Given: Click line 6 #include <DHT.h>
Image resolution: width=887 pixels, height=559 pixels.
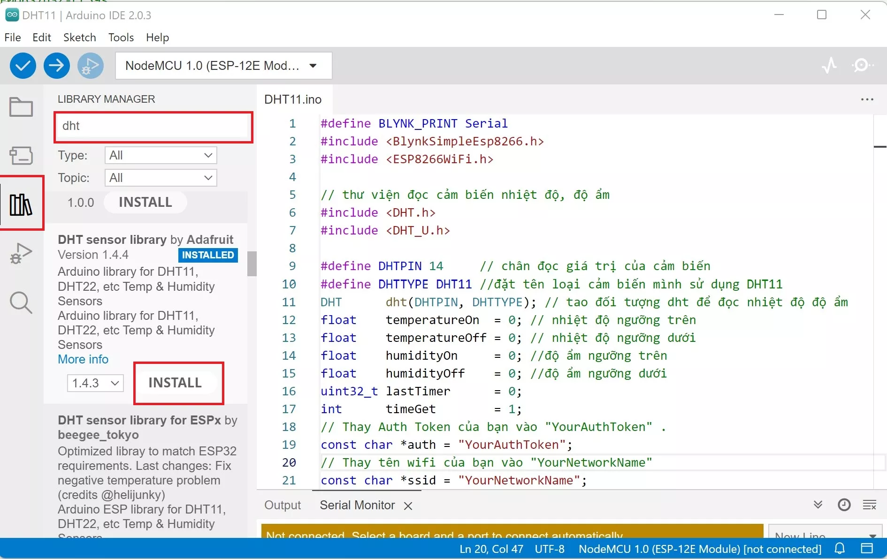Looking at the screenshot, I should pyautogui.click(x=378, y=212).
